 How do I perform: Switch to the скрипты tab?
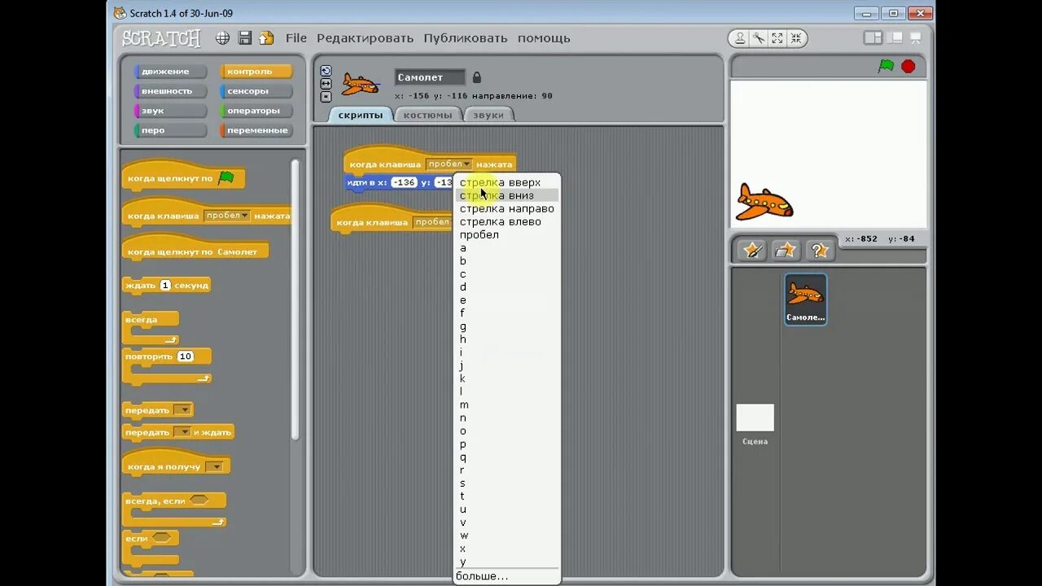tap(361, 115)
